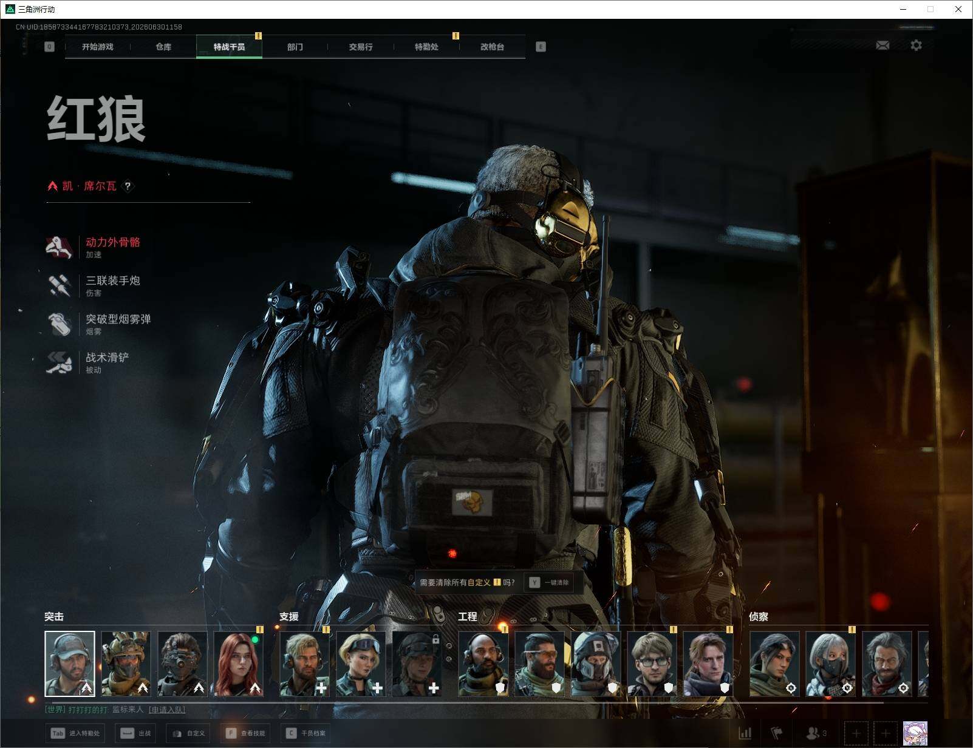
Task: Click the flag icon in bottom bar
Action: click(x=777, y=733)
